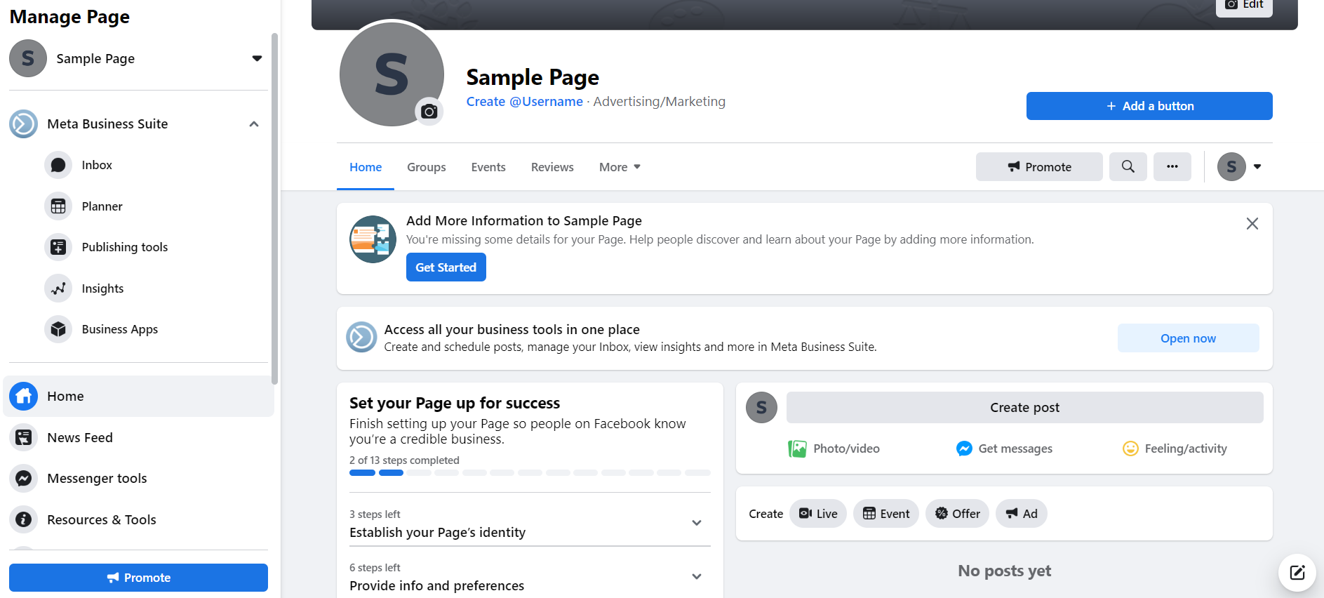Image resolution: width=1324 pixels, height=598 pixels.
Task: Expand Provide info and preferences steps
Action: point(696,576)
